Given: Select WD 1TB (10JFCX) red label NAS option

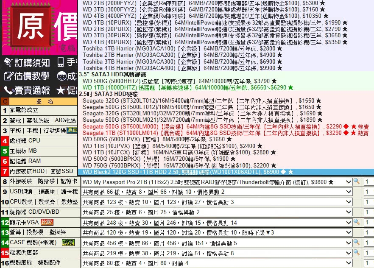Looking at the screenshot, I should tap(226, 152).
